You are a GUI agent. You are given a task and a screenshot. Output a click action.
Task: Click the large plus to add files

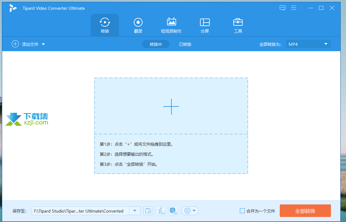coord(171,106)
